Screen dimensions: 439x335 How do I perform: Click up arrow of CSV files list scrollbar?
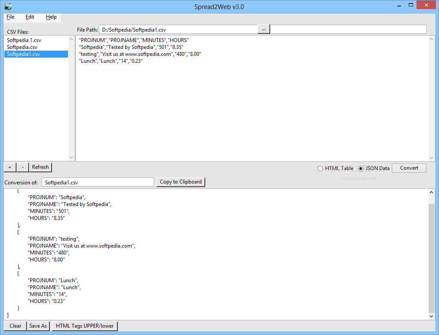point(71,39)
